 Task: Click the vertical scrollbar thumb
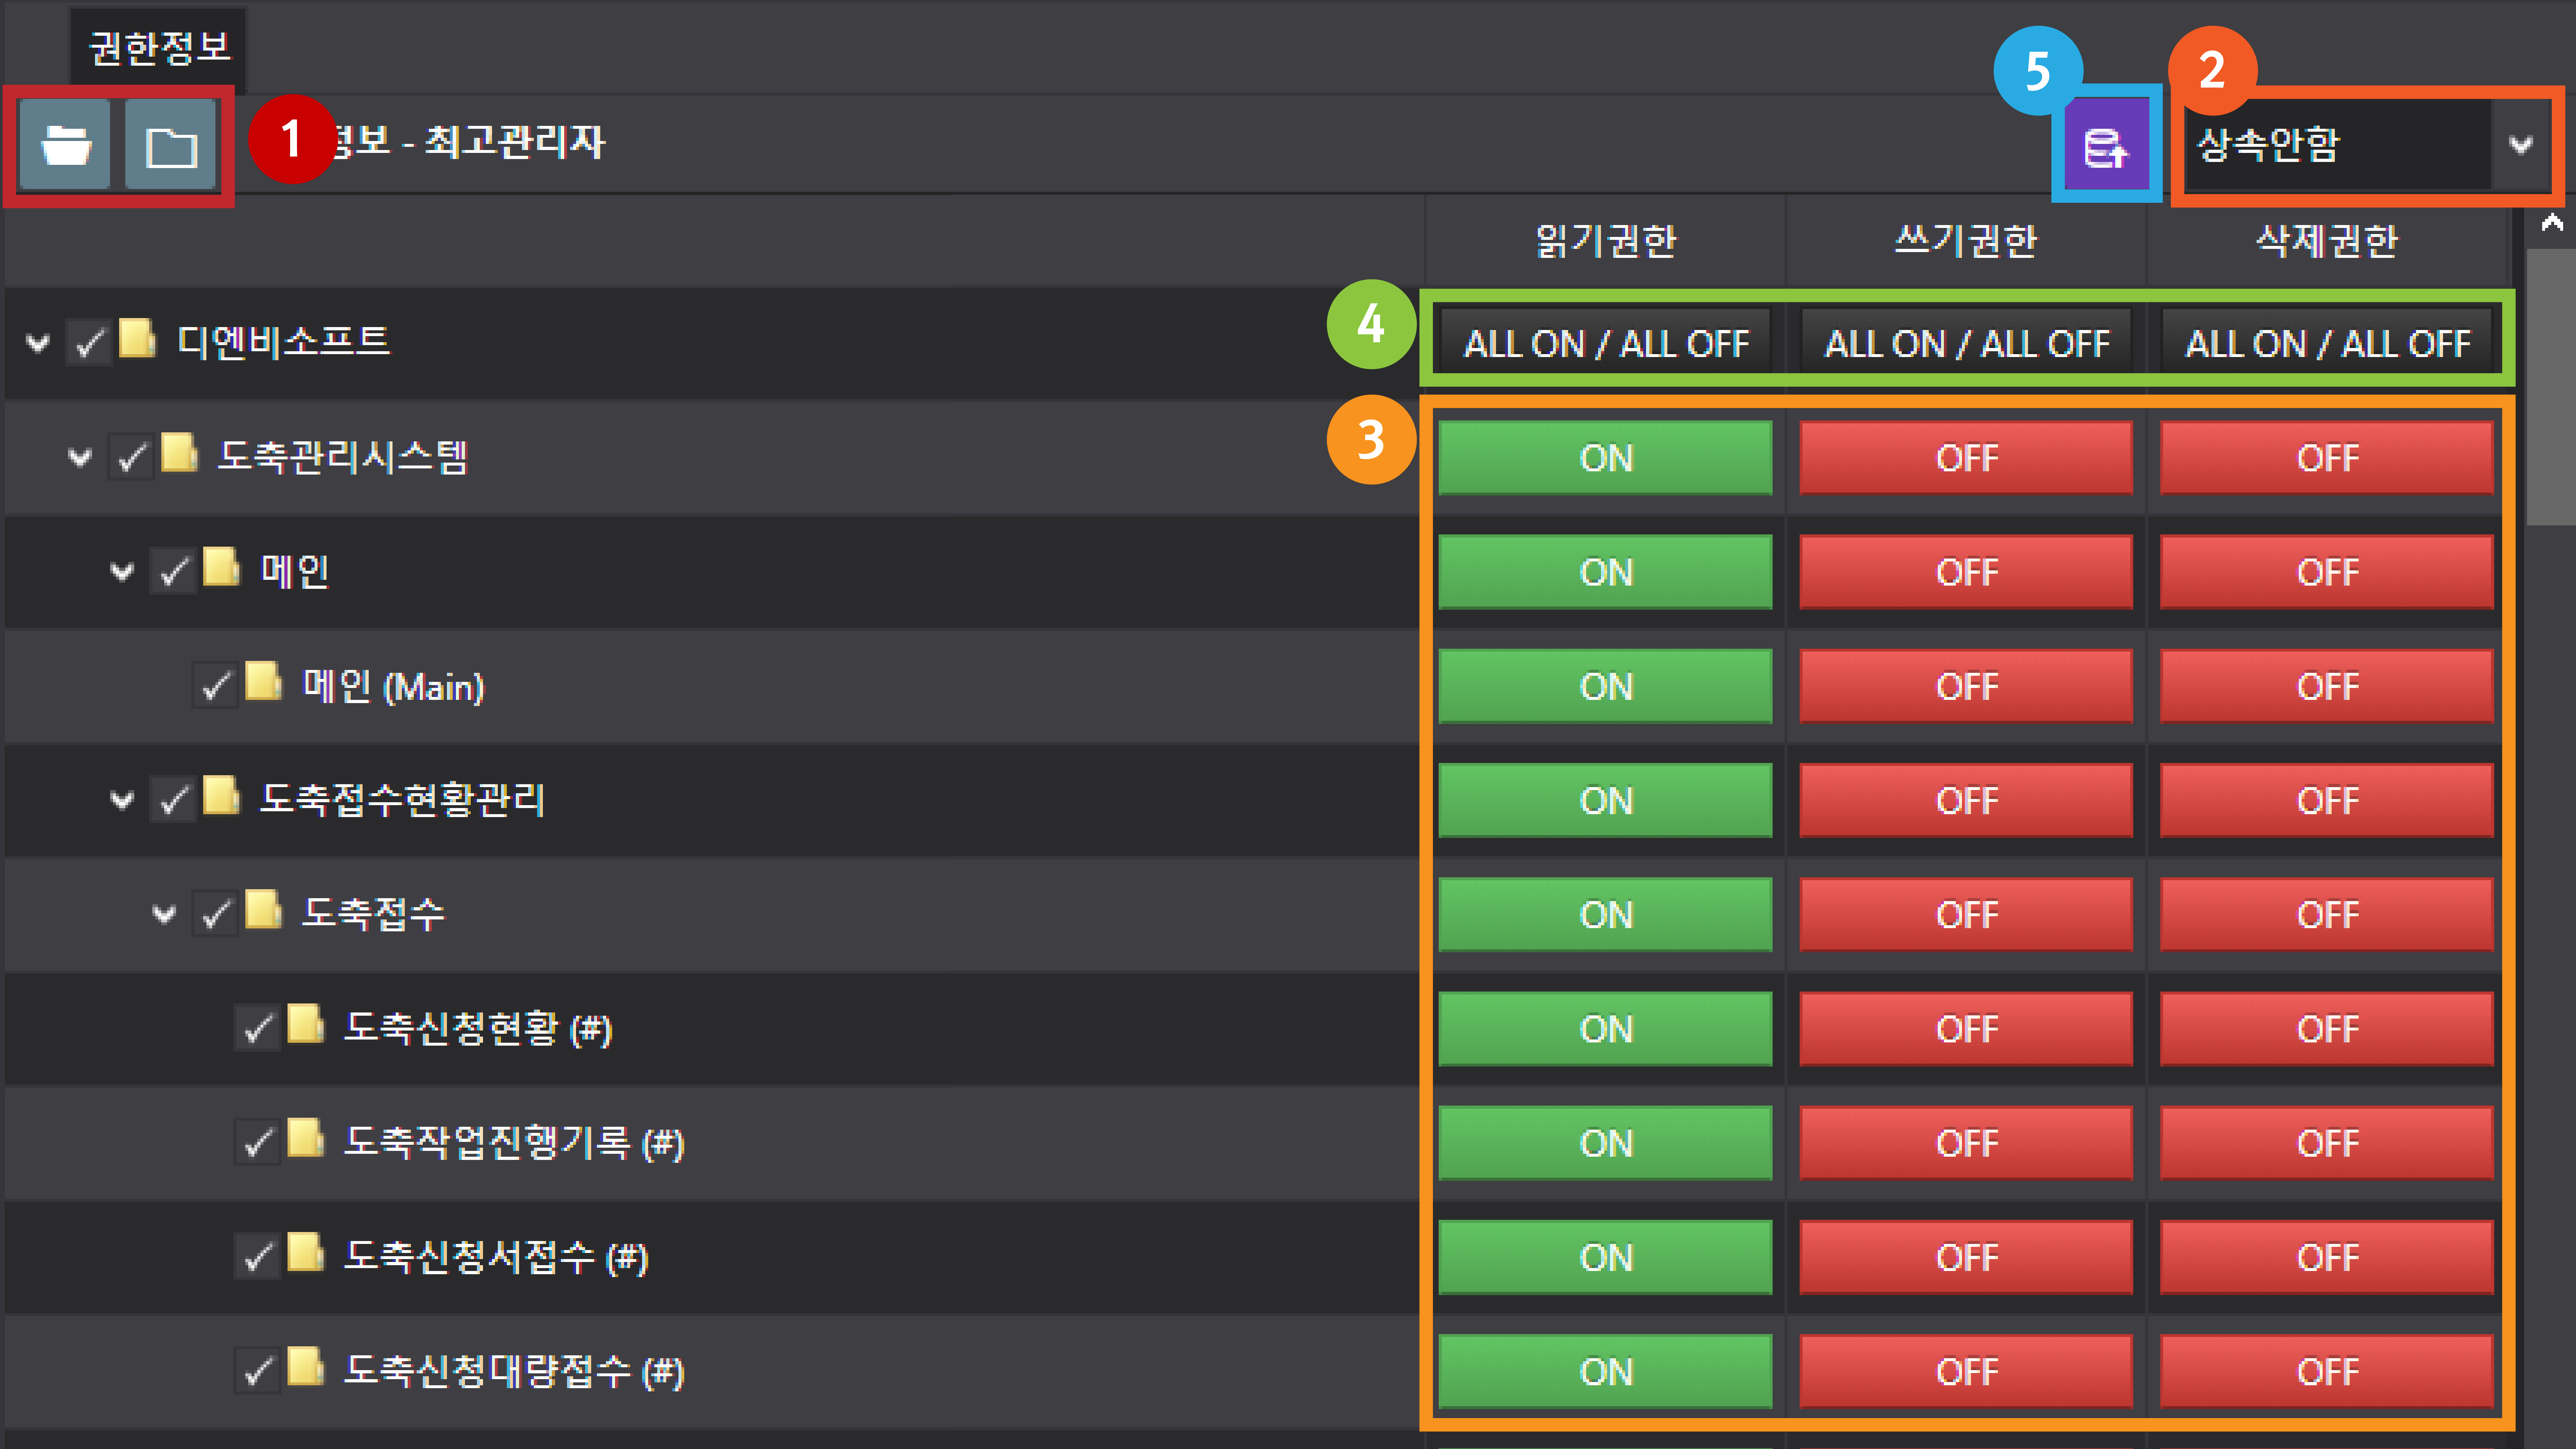2551,390
